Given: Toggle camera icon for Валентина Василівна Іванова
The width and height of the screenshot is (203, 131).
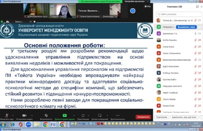Looking at the screenshot, I should pos(199,60).
